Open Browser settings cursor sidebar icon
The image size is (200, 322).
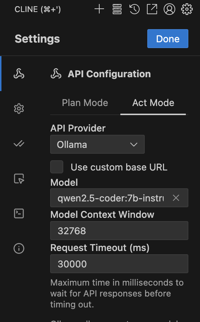[x=19, y=178]
